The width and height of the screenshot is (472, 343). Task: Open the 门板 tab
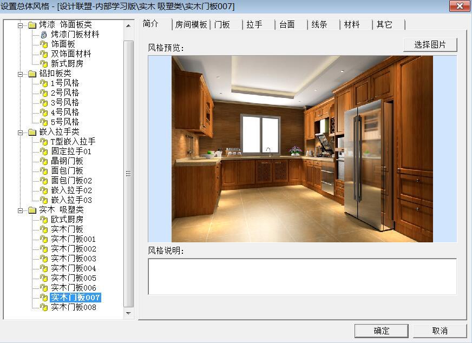226,25
